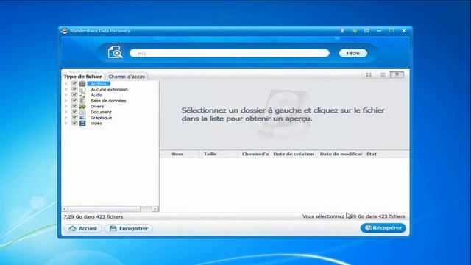Expand the Archive tree node
Image resolution: width=471 pixels, height=265 pixels.
click(66, 83)
